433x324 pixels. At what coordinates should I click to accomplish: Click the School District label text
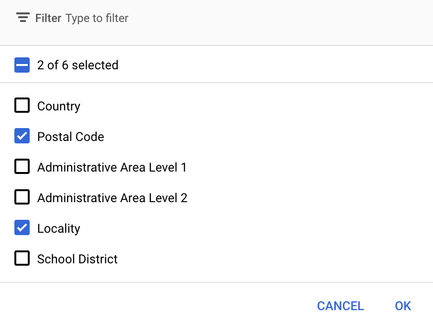coord(77,259)
